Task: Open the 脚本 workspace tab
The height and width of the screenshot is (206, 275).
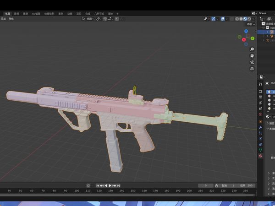Action: [x=110, y=13]
